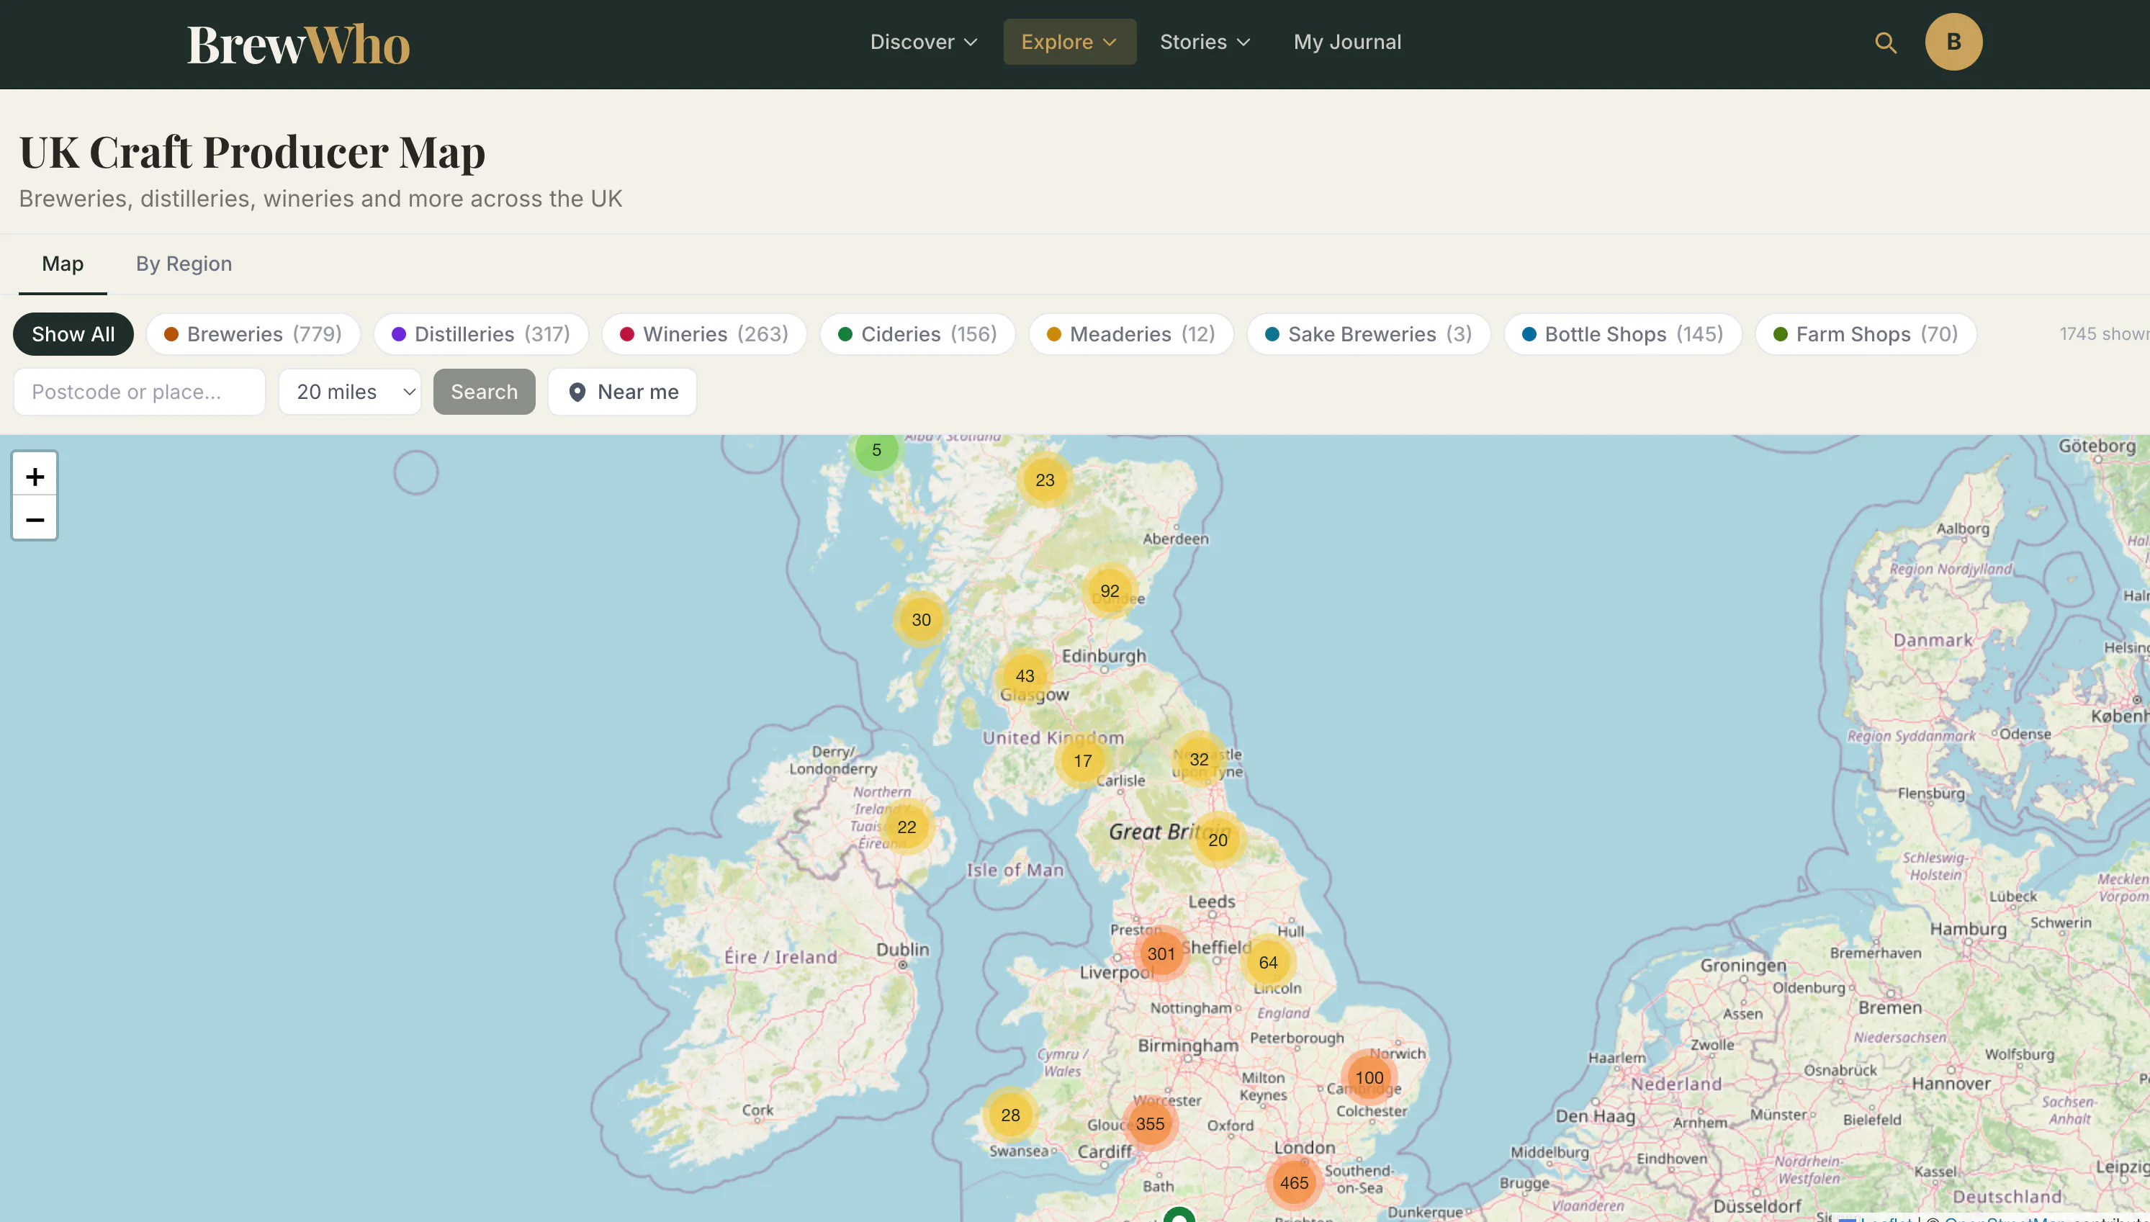The width and height of the screenshot is (2150, 1222).
Task: Click the cluster marker 92 near Dundee
Action: (1110, 591)
